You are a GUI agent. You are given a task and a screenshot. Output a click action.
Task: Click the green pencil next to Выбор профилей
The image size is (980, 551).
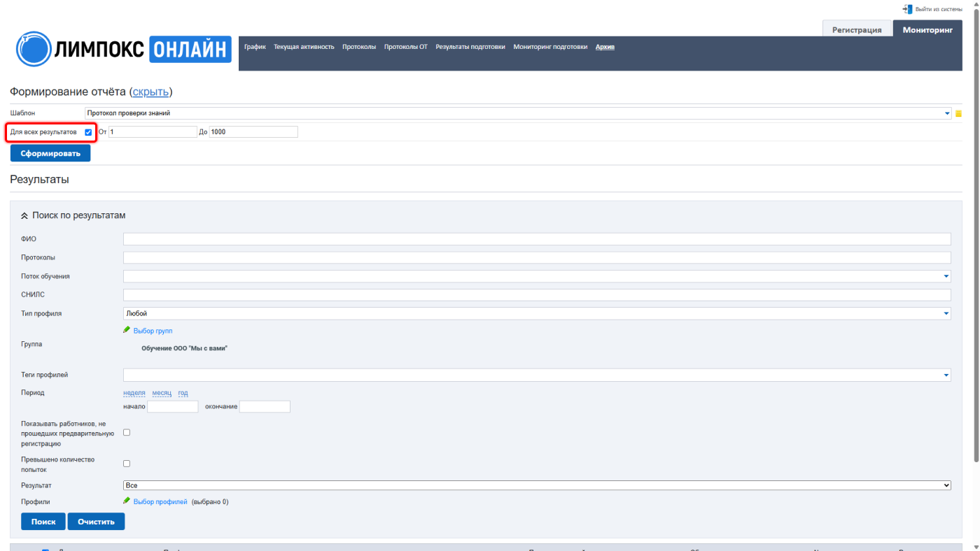point(127,501)
